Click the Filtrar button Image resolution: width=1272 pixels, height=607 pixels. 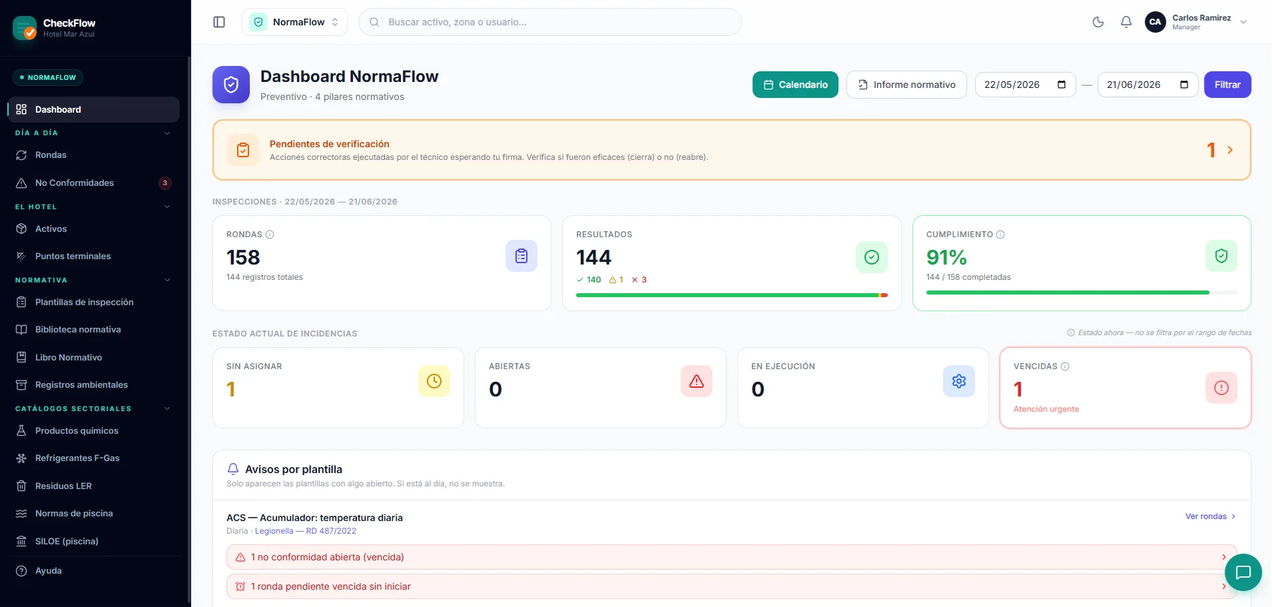tap(1227, 85)
